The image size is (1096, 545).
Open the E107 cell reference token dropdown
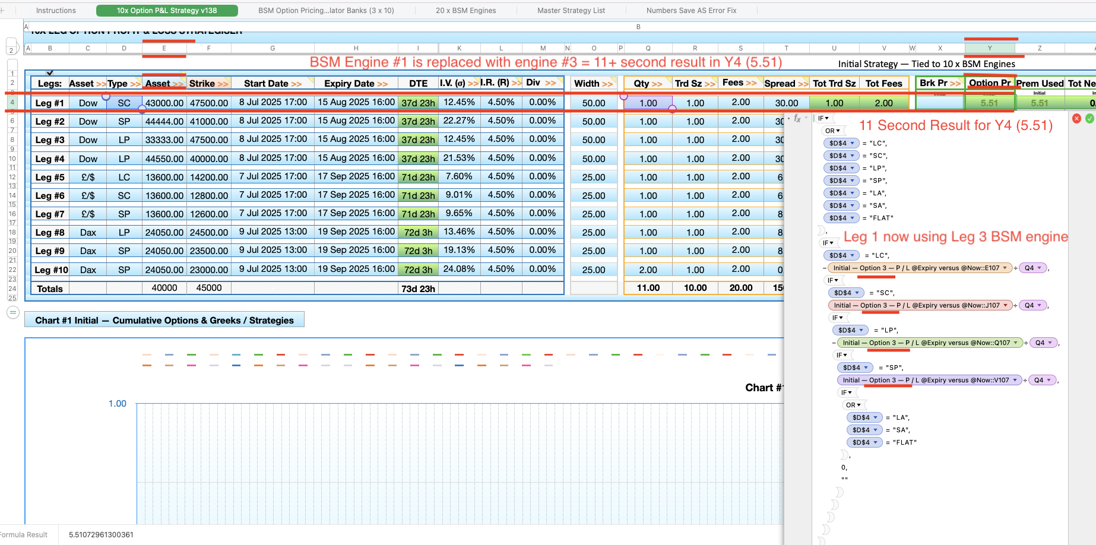(x=1005, y=268)
